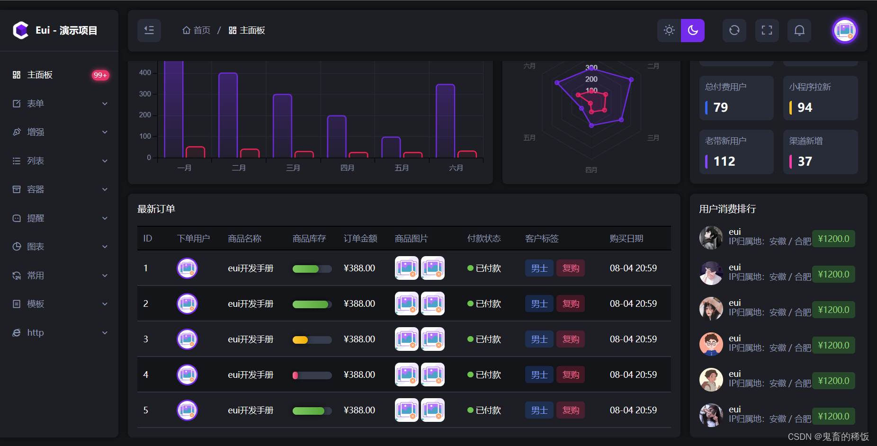The width and height of the screenshot is (877, 446).
Task: Go to 首页 breadcrumb link
Action: coord(197,30)
